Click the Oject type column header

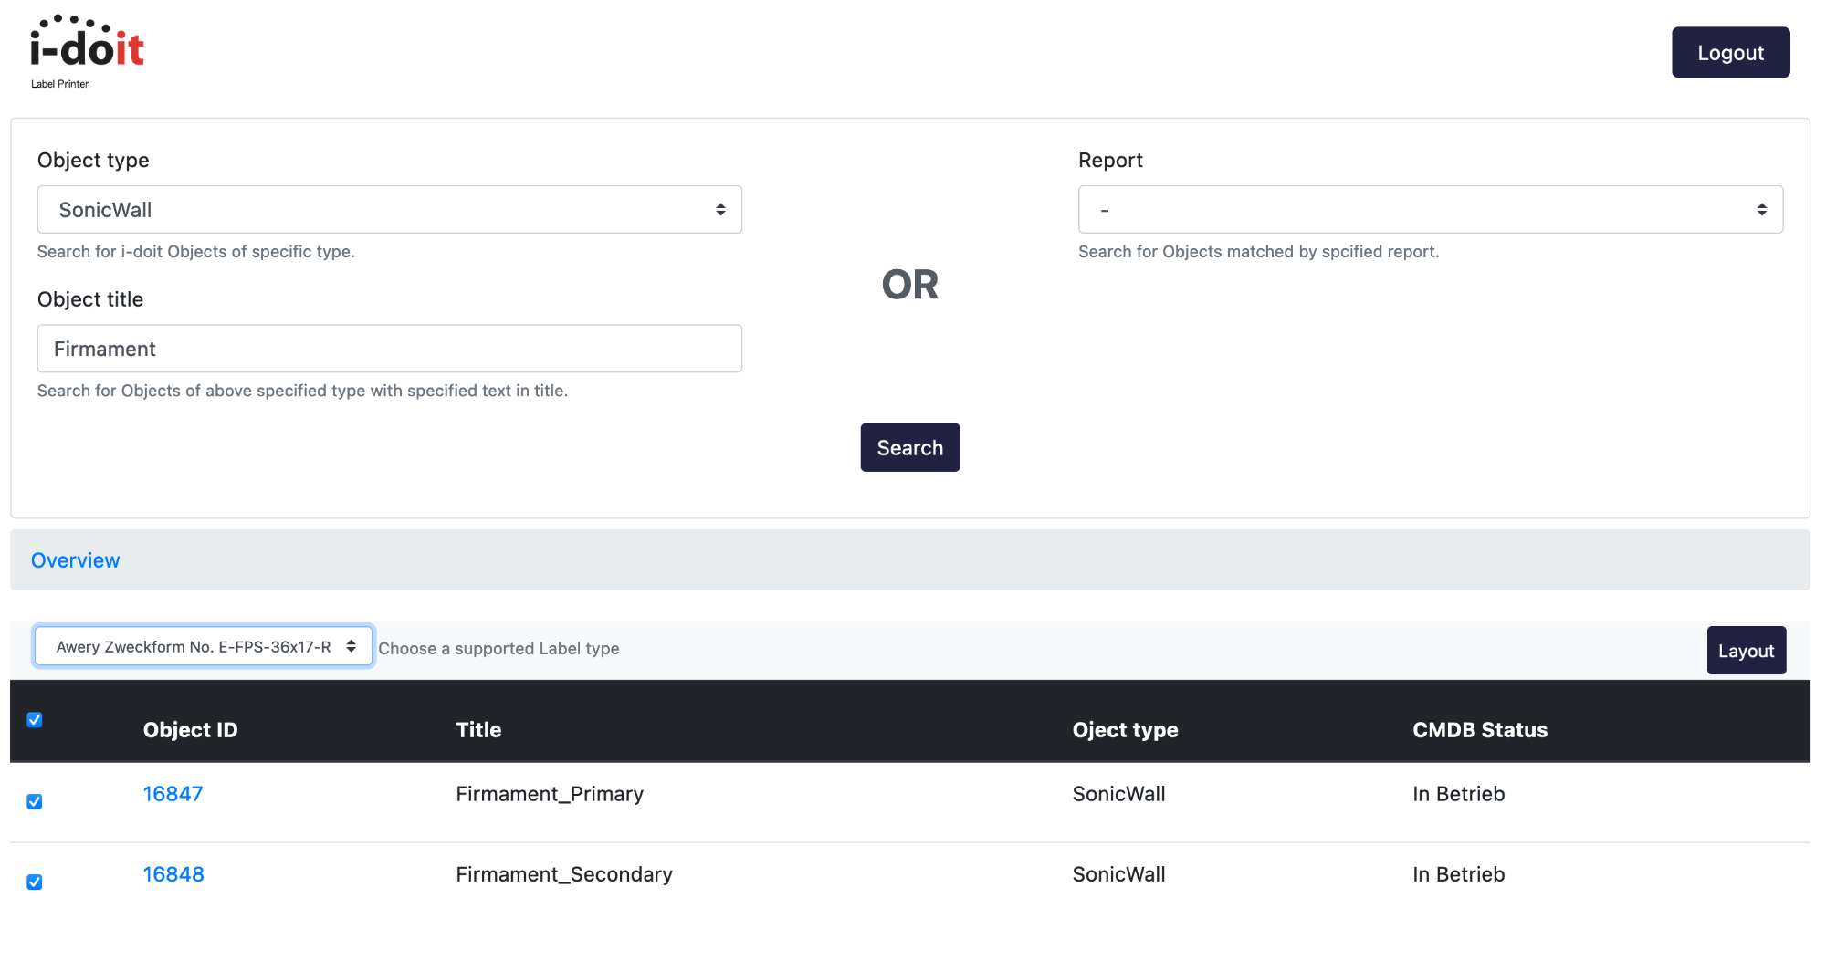1125,730
